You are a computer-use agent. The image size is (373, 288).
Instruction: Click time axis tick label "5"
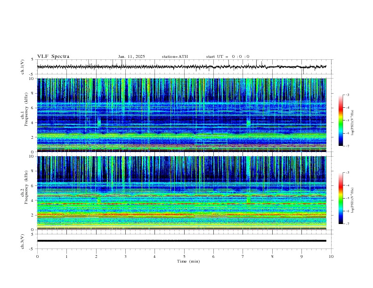[x=184, y=256]
